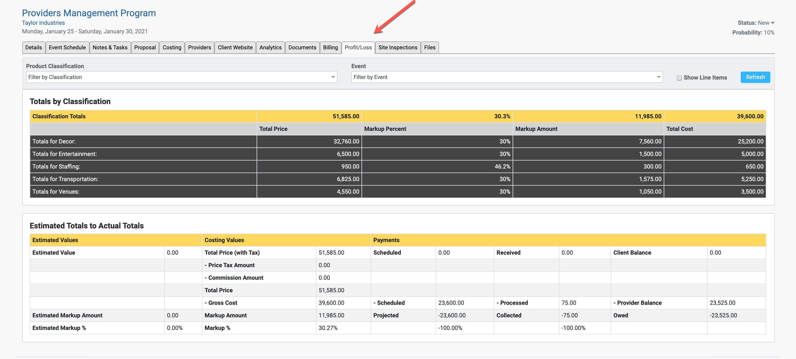This screenshot has width=796, height=359.
Task: Click the Projected value -23,600.00
Action: pos(452,316)
